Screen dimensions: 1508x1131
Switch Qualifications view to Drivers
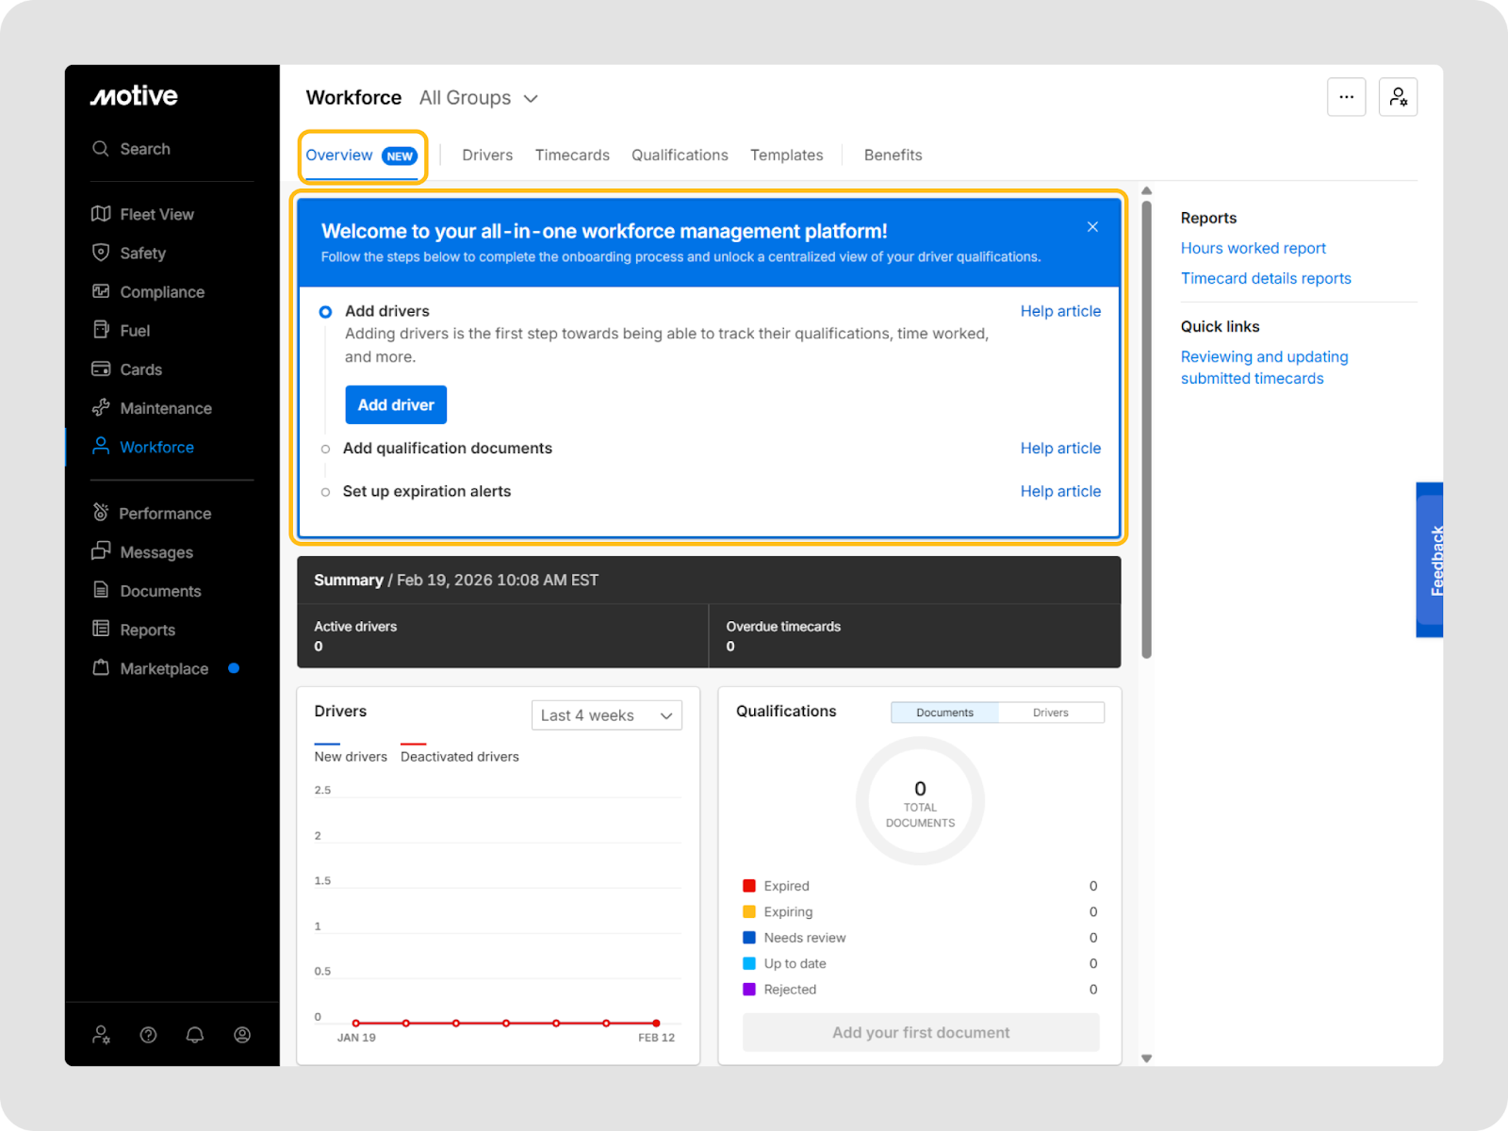[x=1050, y=713]
